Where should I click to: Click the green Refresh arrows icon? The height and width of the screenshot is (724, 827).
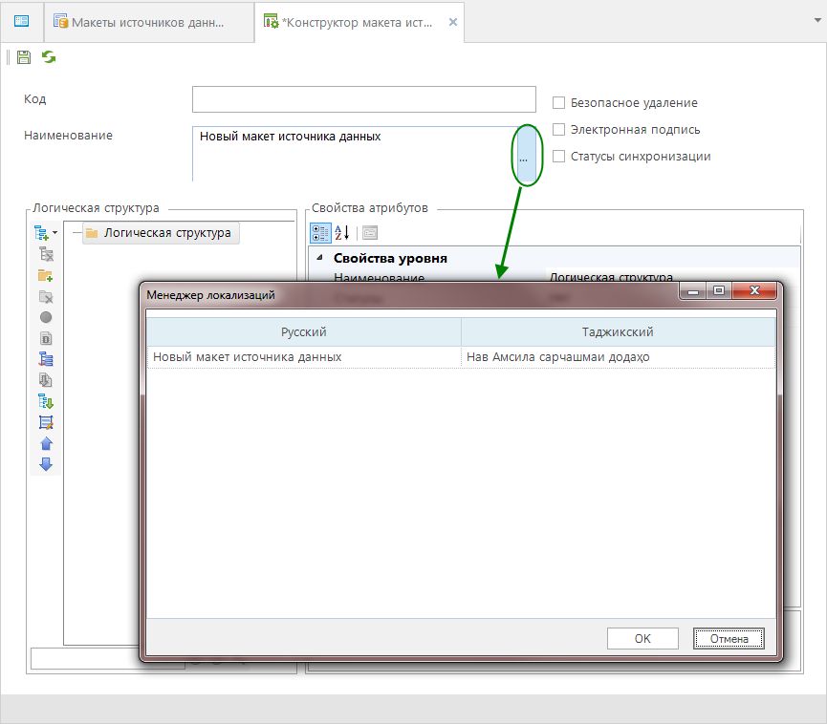point(48,57)
